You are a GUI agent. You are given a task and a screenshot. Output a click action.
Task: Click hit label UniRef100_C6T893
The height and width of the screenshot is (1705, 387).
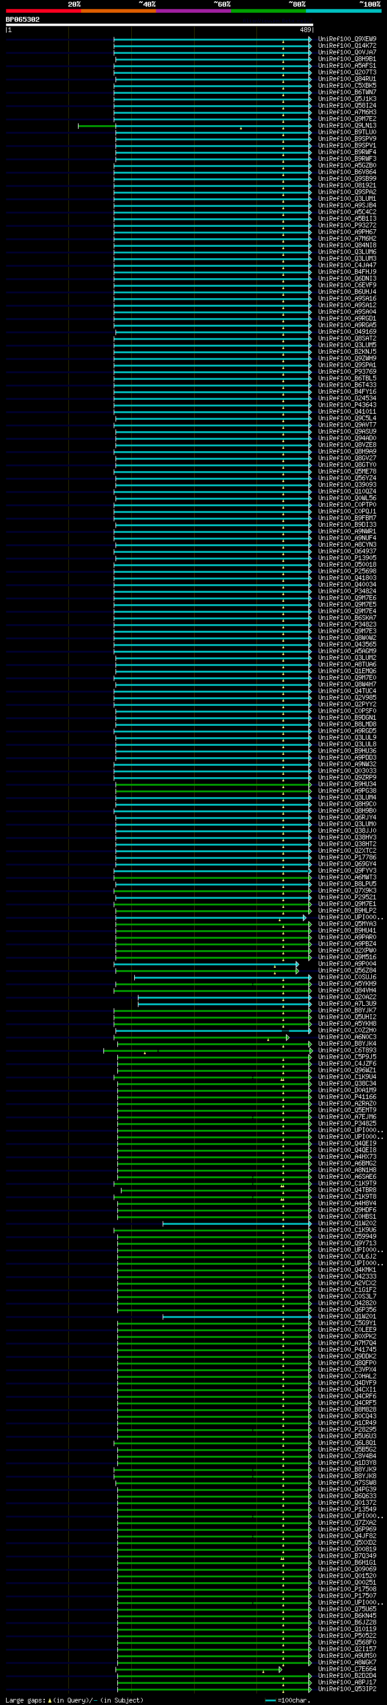[347, 1051]
